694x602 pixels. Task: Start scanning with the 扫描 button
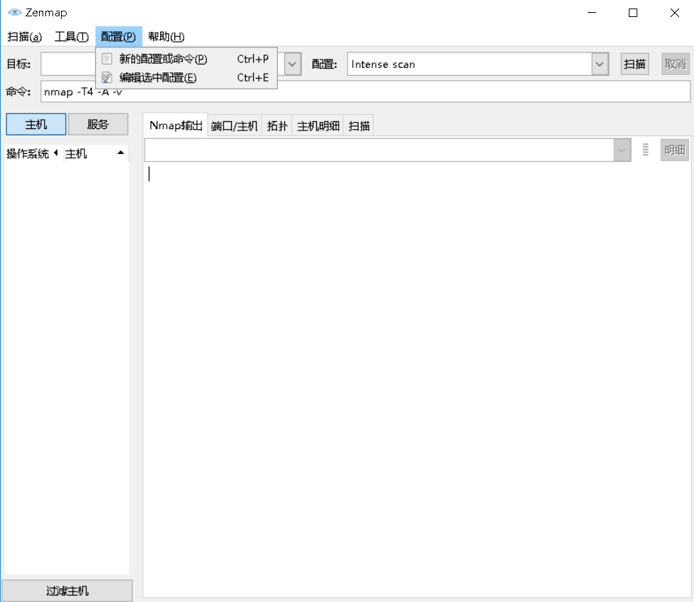point(634,64)
